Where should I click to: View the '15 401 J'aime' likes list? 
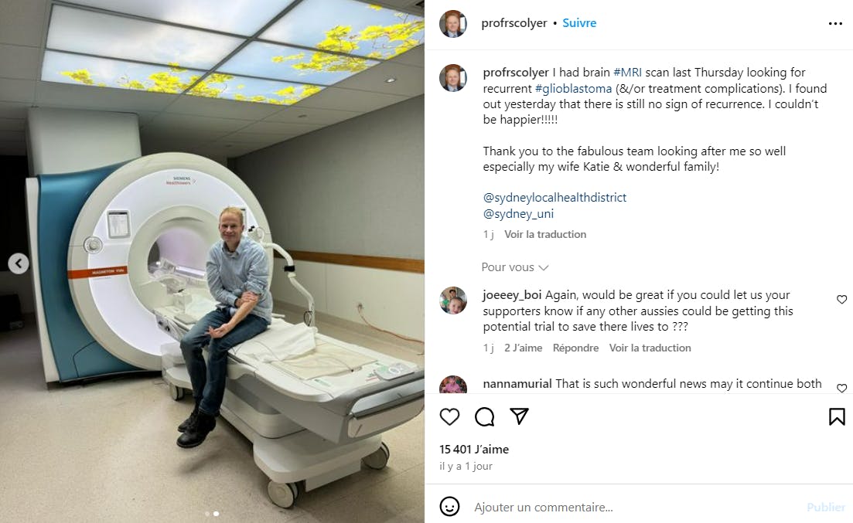point(474,449)
